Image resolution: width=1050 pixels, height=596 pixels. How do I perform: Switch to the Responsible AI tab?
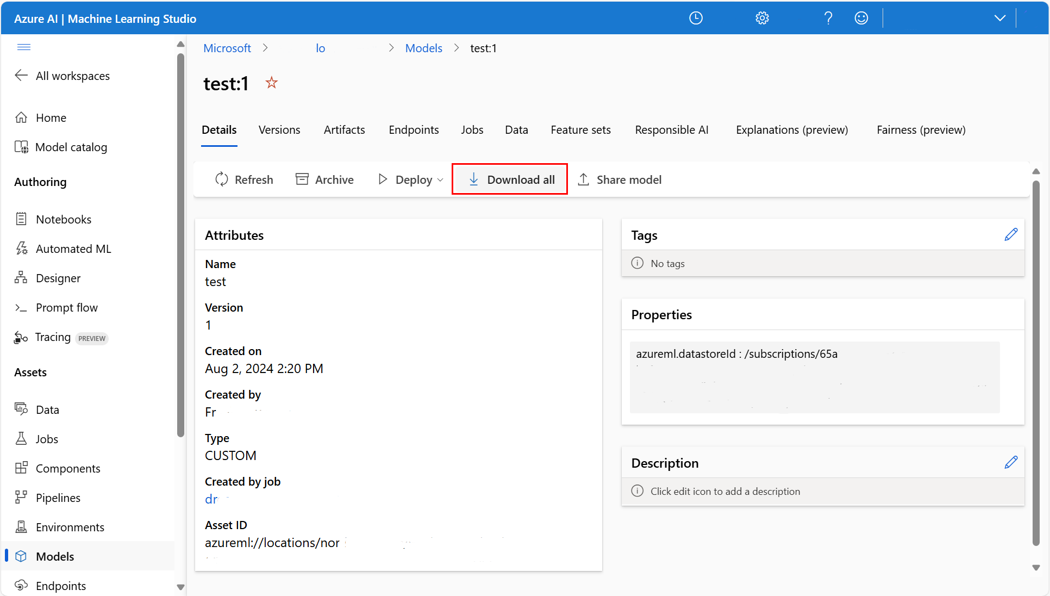coord(671,129)
